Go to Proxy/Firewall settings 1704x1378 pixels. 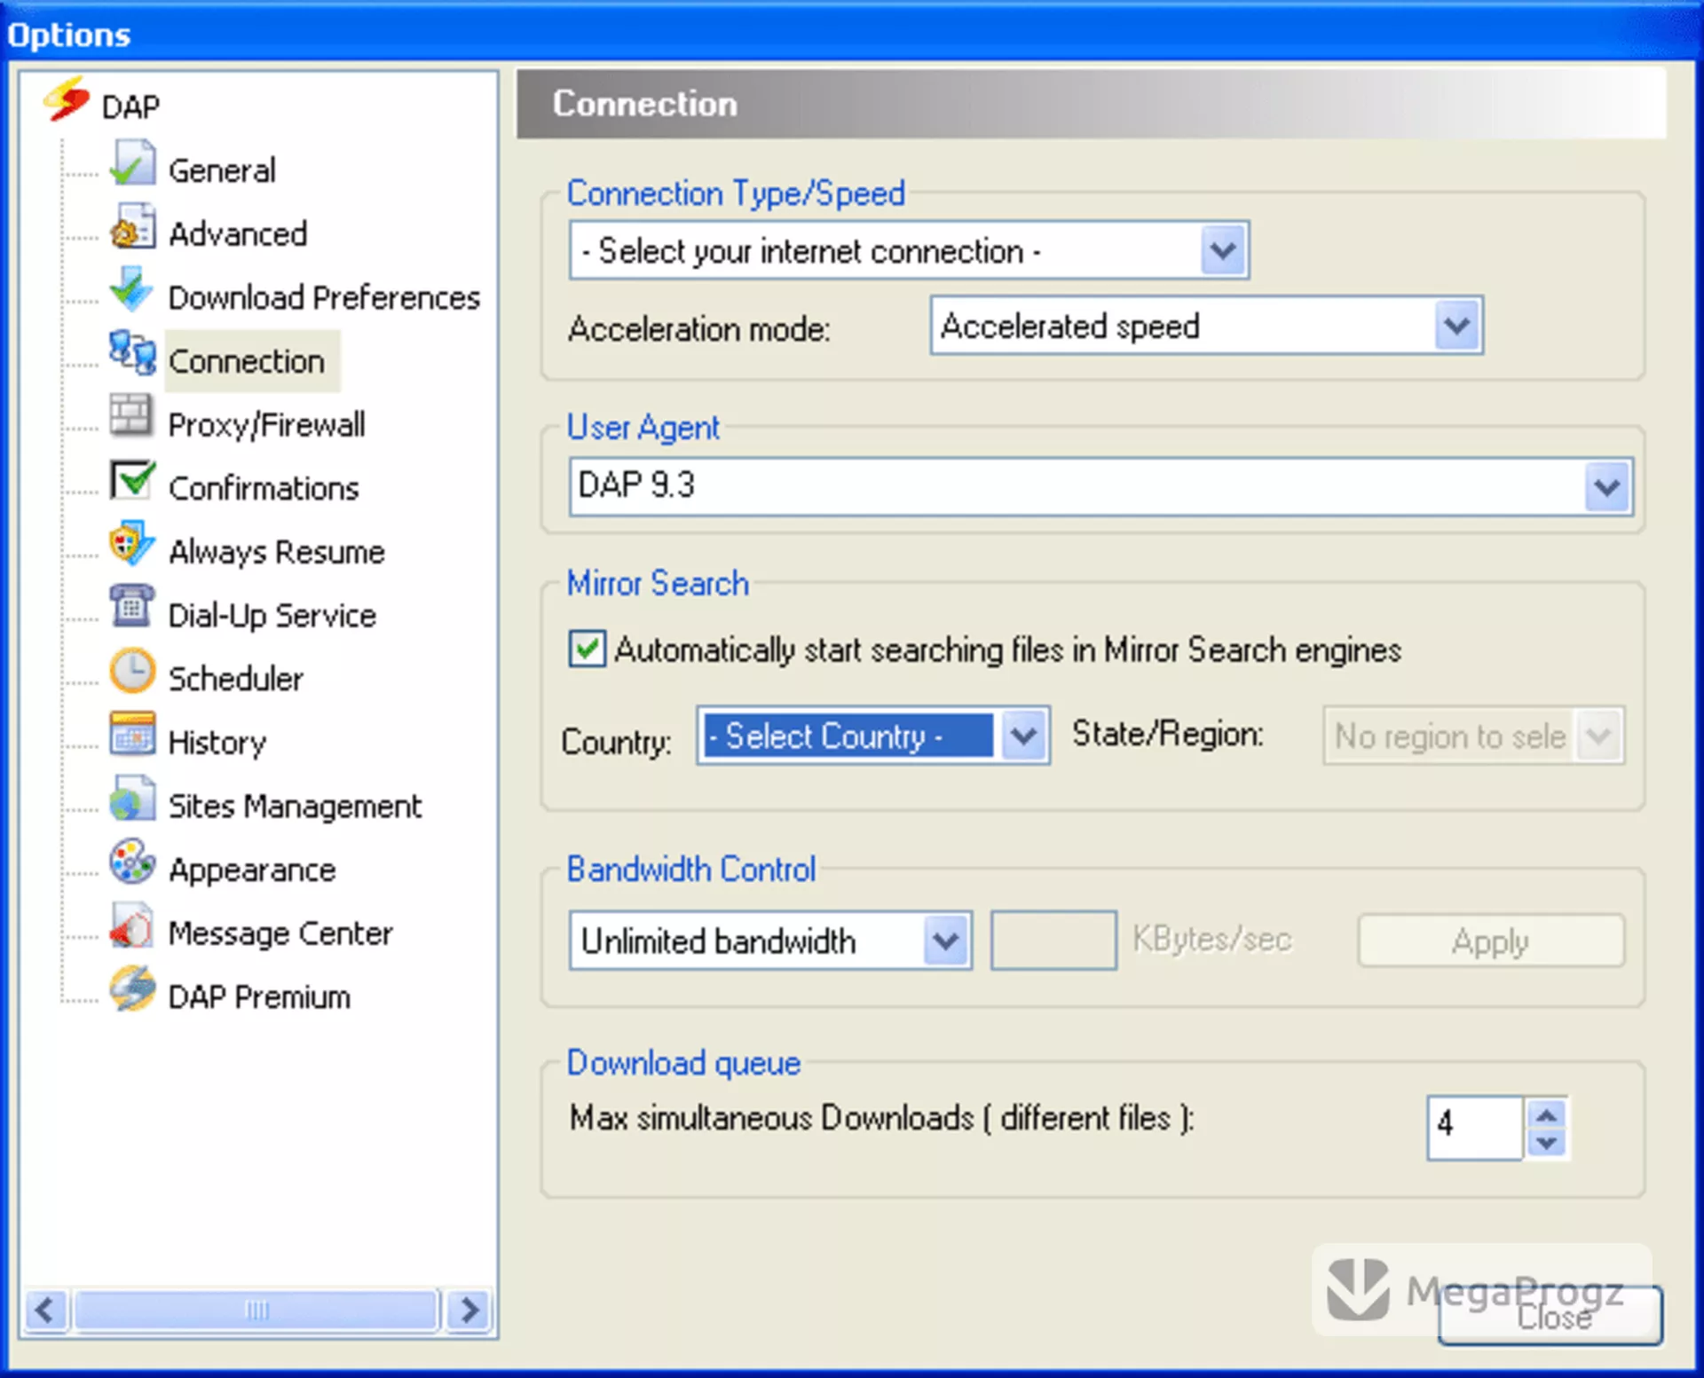[266, 425]
